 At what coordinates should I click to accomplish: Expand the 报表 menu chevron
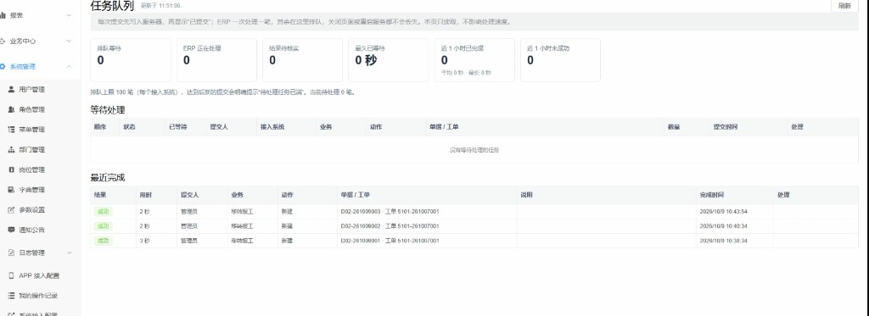click(x=69, y=15)
